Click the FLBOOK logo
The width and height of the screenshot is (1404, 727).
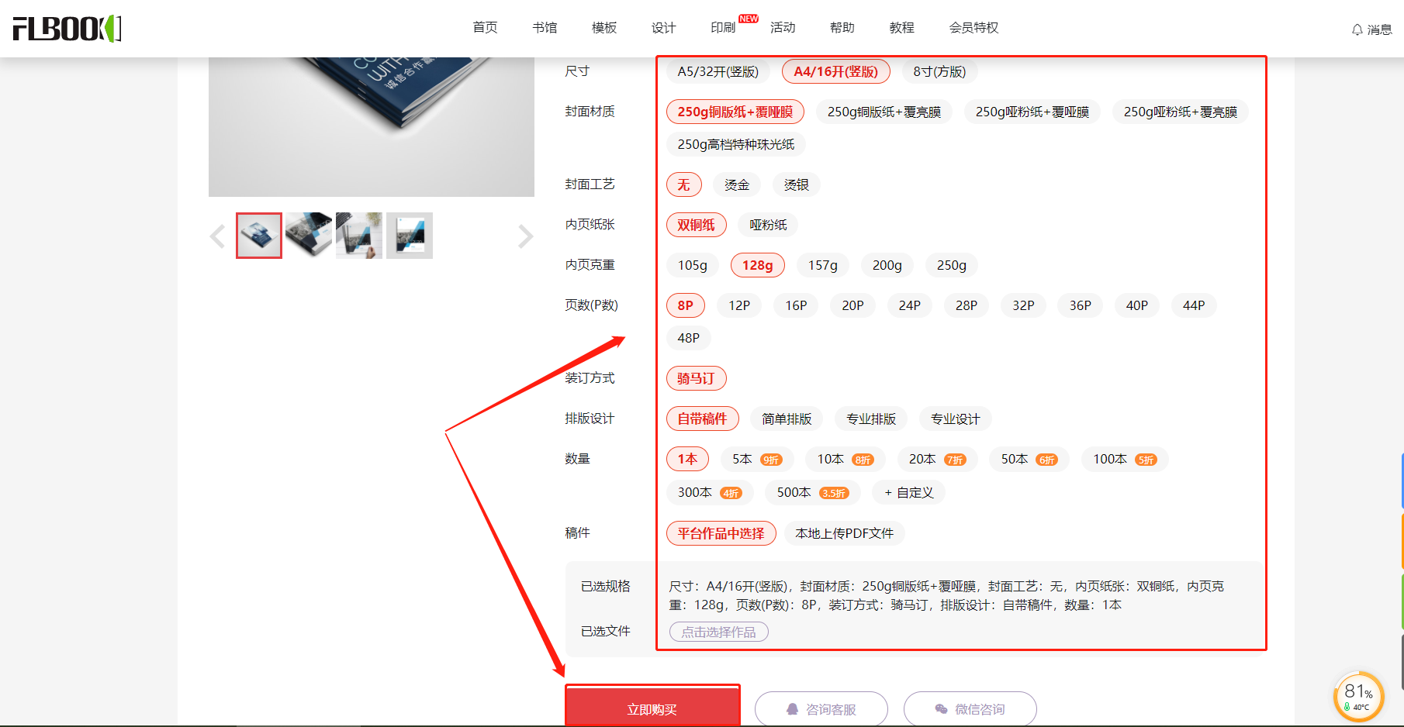point(67,29)
